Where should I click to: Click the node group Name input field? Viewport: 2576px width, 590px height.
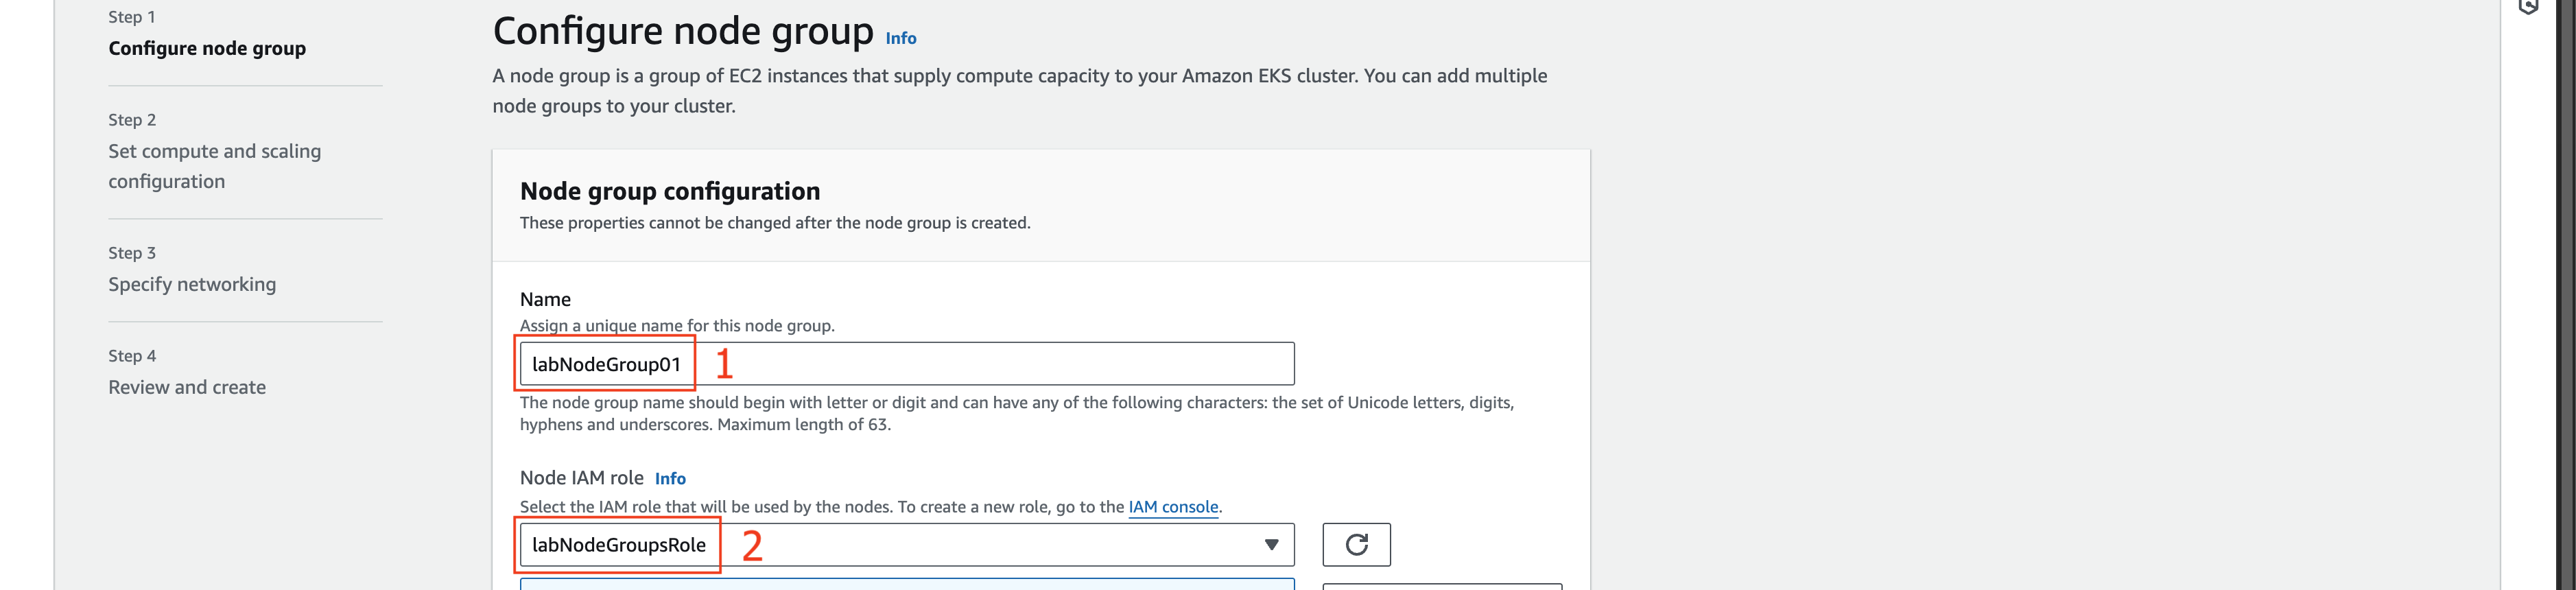(x=907, y=364)
